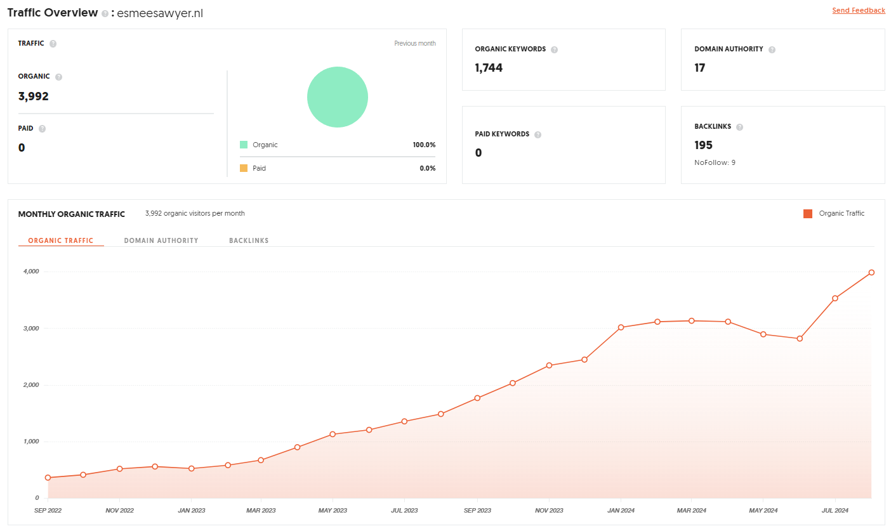Click the question mark icon beside PAID

click(42, 129)
